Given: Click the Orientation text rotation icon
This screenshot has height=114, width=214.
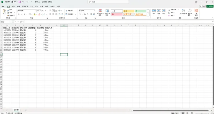Looking at the screenshot, I should click(60, 11).
